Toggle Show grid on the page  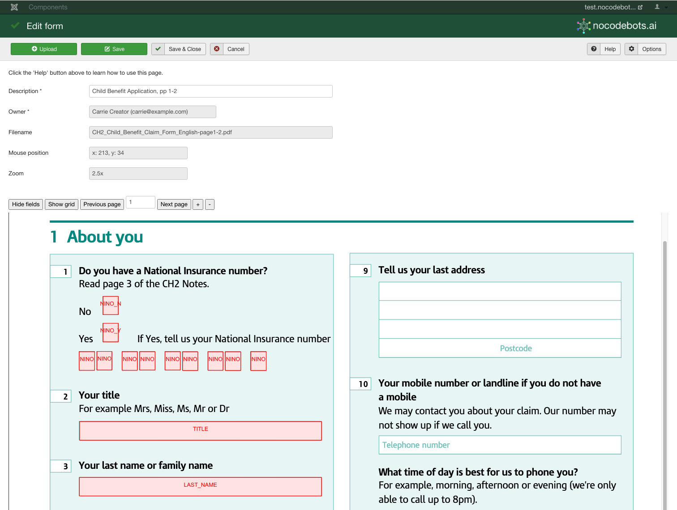coord(61,204)
